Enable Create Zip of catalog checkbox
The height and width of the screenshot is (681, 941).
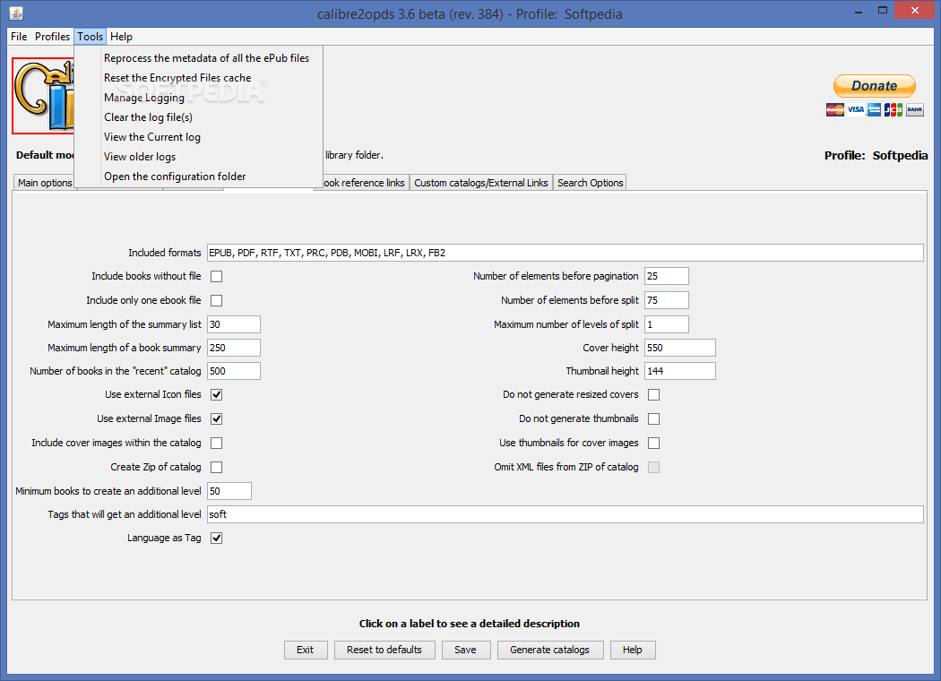coord(217,467)
